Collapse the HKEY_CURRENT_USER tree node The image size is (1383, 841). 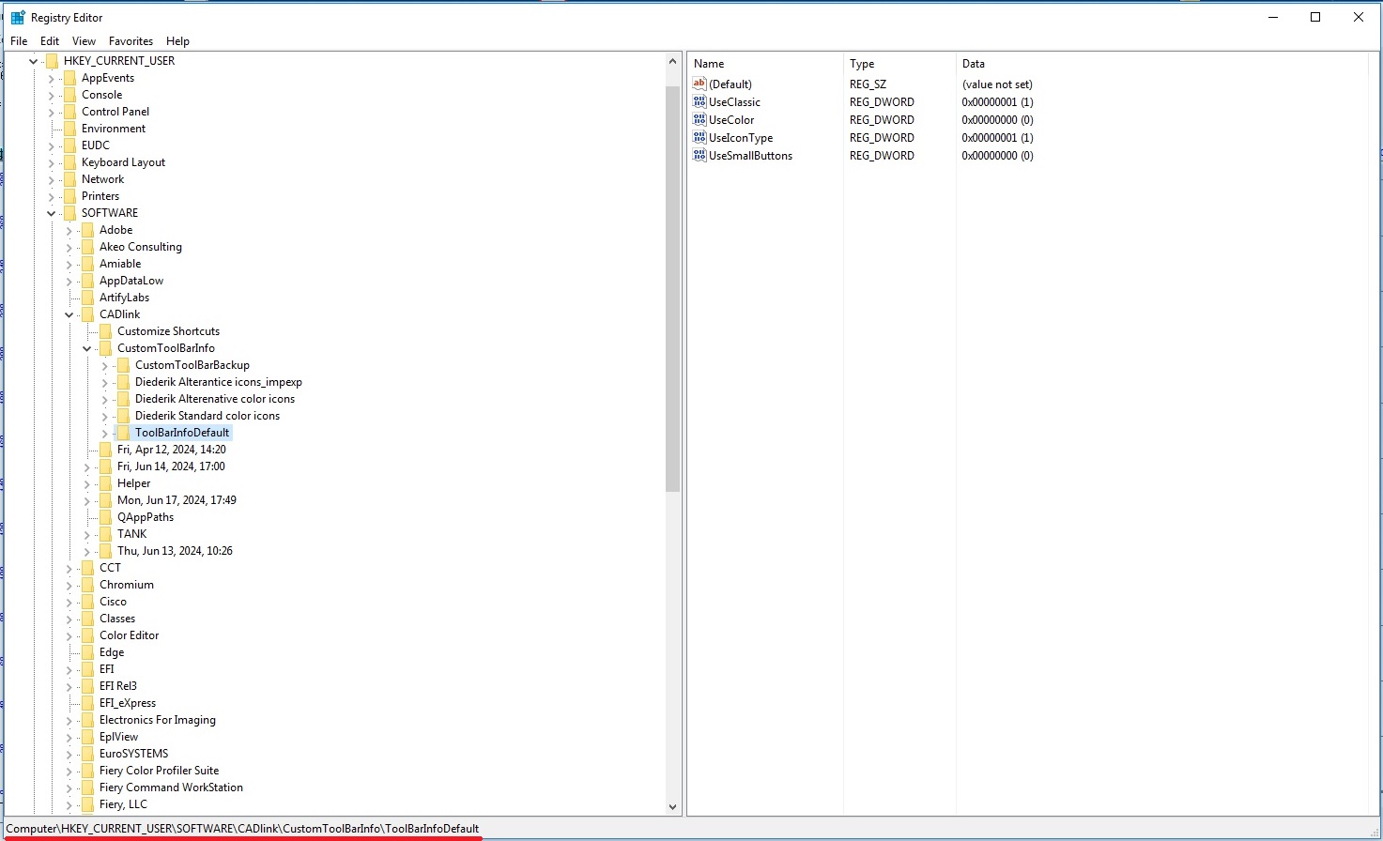34,61
